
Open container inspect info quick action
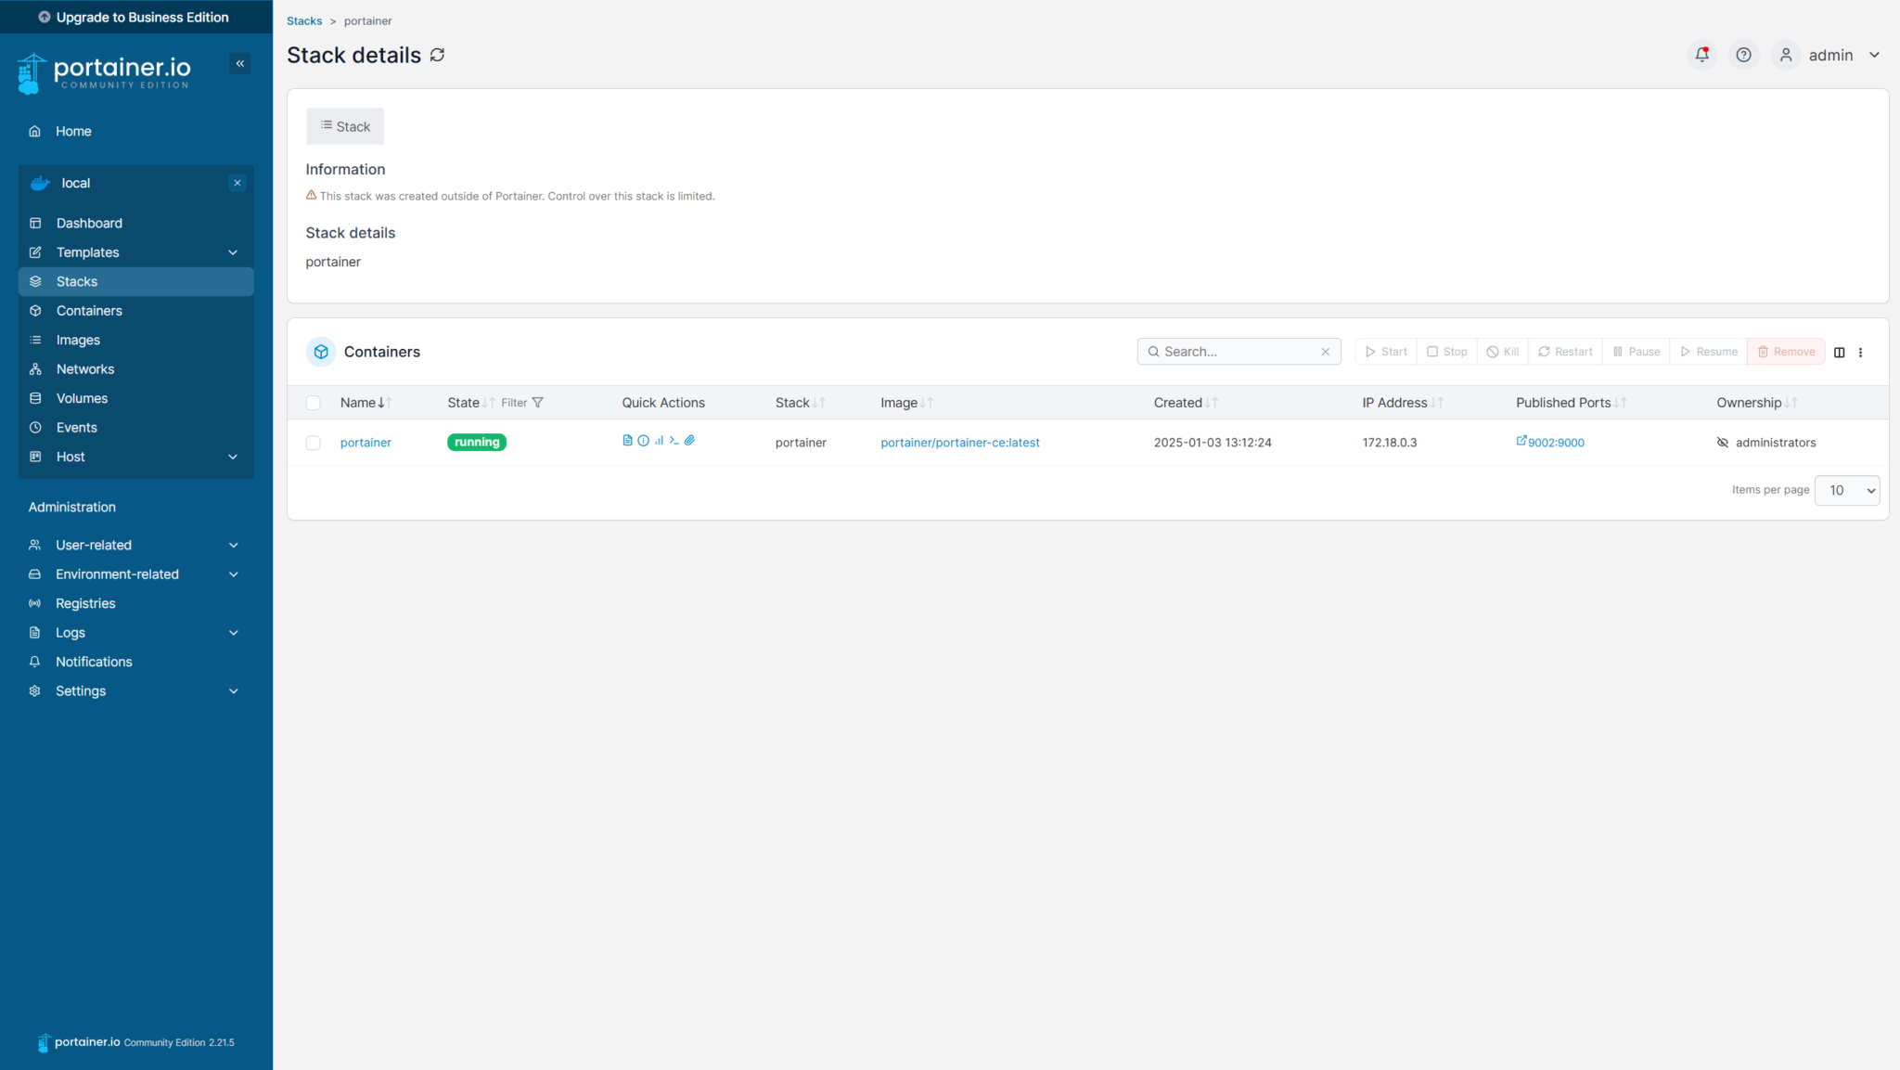pyautogui.click(x=643, y=441)
